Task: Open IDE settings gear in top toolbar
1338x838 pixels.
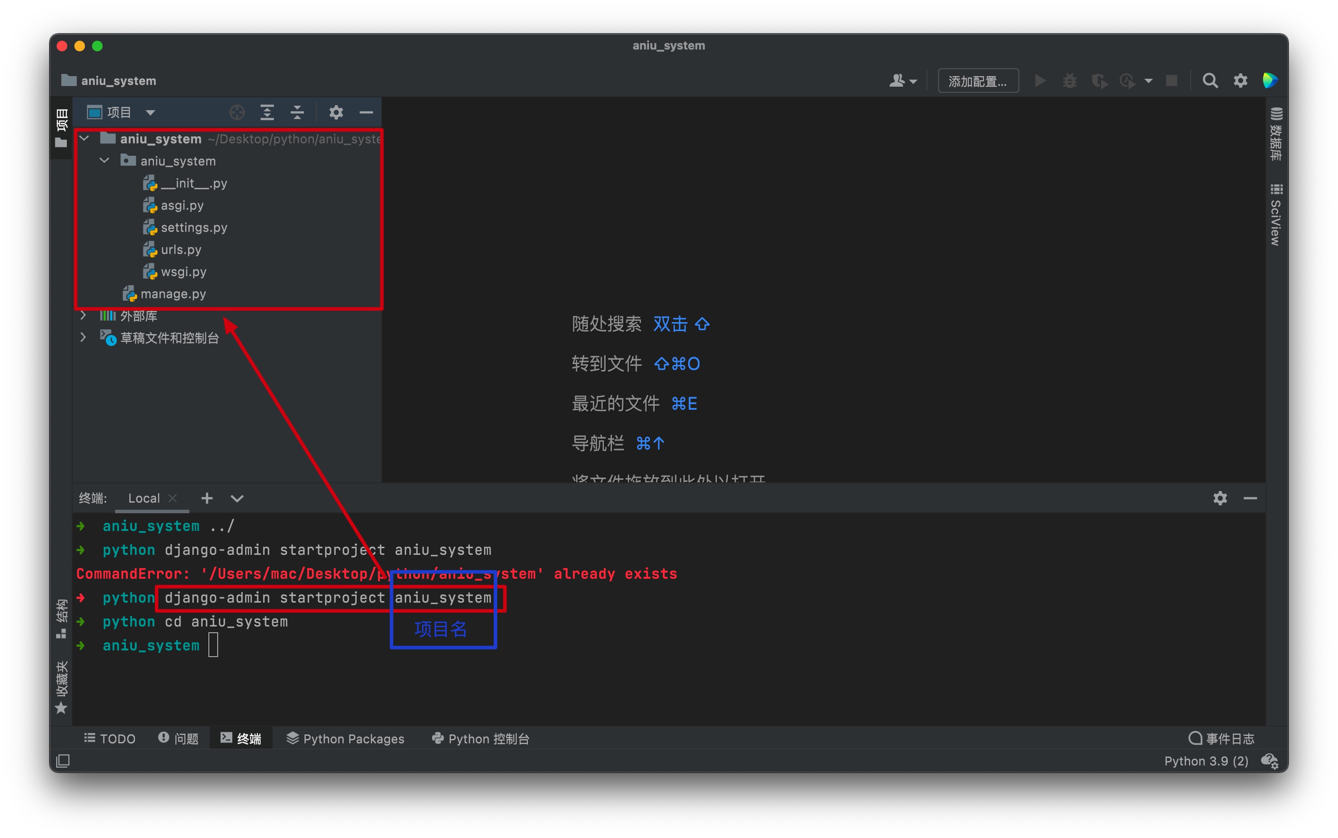Action: point(1240,81)
